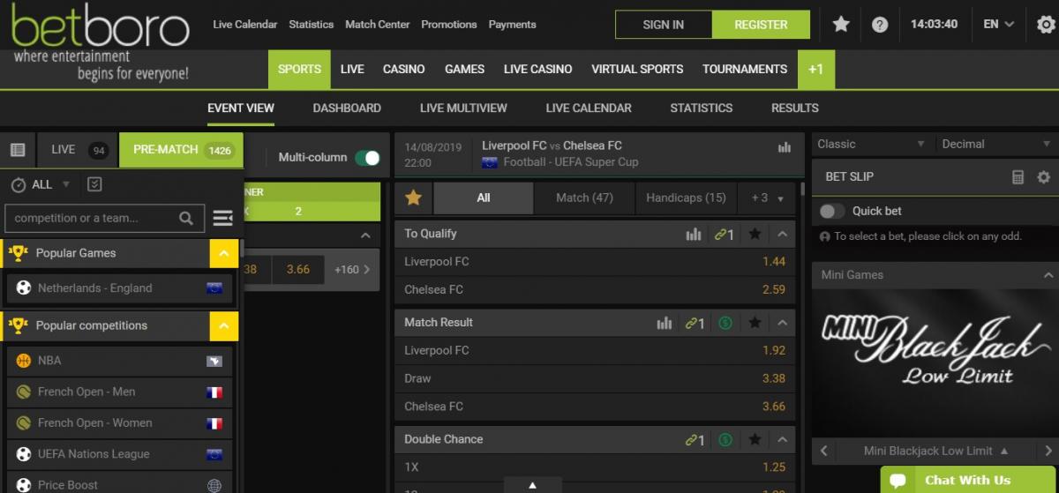Open the VIRTUAL SPORTS section

(x=637, y=69)
